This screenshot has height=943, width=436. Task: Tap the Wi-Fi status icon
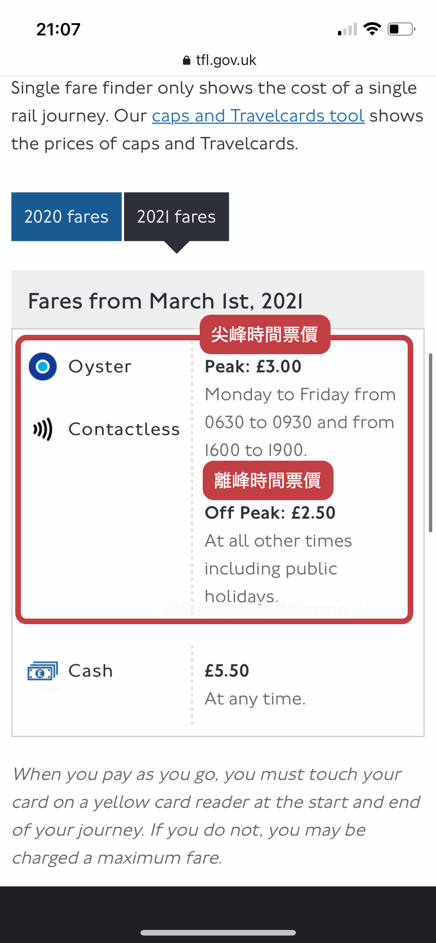coord(372,29)
